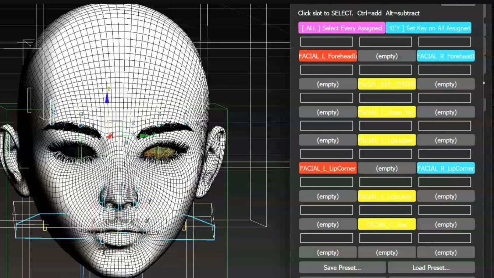Click KEY Set Key on All Assigned
The width and height of the screenshot is (494, 278).
coord(428,28)
